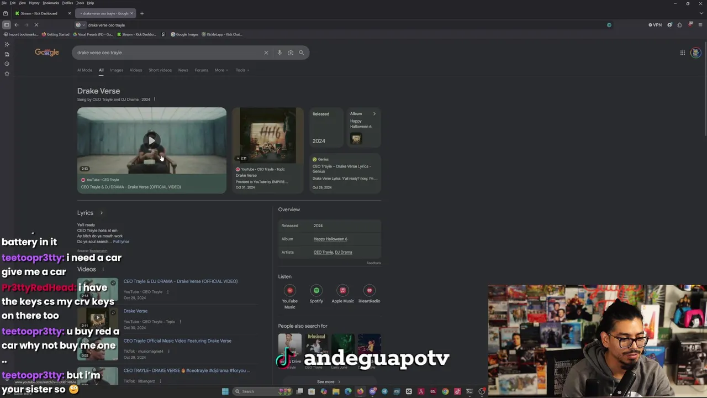The height and width of the screenshot is (398, 707).
Task: Open the extensions toolbar icon
Action: [x=679, y=25]
